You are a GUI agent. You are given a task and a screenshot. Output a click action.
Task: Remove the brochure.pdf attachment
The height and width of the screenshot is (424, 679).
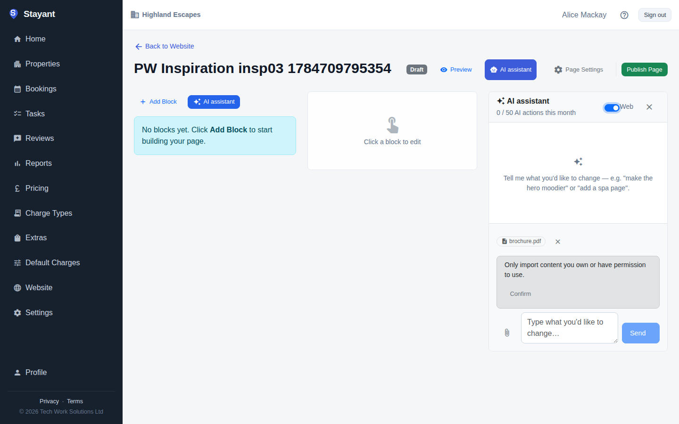click(558, 242)
